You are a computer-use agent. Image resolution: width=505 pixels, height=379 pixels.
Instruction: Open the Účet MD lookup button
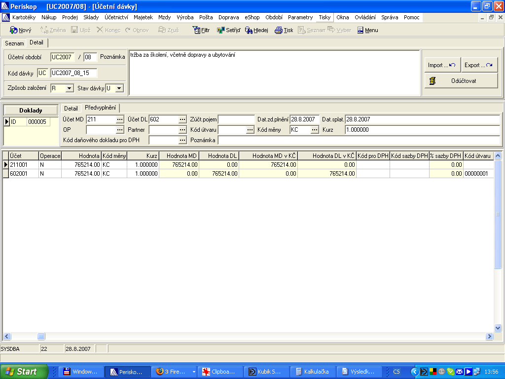point(120,119)
